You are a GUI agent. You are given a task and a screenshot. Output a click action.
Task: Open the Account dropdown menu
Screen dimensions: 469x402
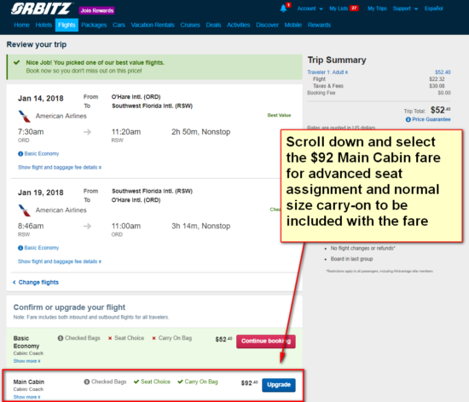coord(310,9)
